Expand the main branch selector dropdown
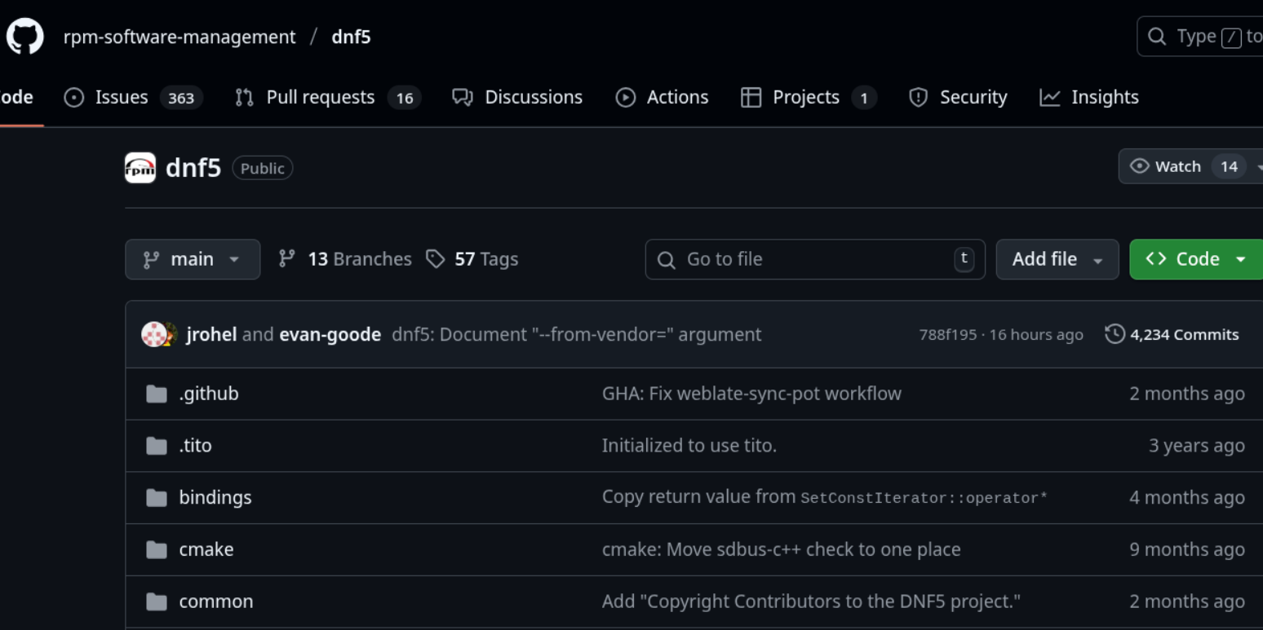The image size is (1263, 630). coord(193,259)
